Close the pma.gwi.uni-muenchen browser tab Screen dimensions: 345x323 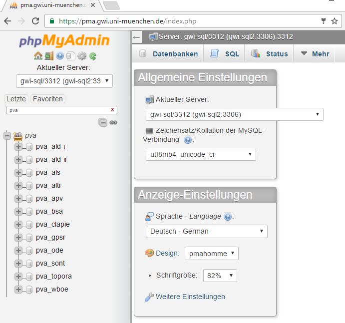[93, 5]
